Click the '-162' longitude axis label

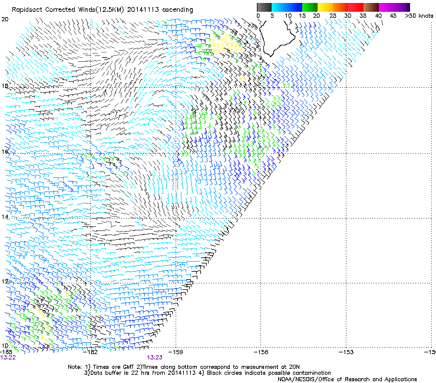click(91, 352)
